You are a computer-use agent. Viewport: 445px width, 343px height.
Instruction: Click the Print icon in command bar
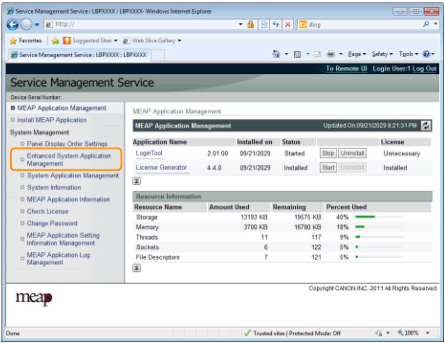point(330,54)
